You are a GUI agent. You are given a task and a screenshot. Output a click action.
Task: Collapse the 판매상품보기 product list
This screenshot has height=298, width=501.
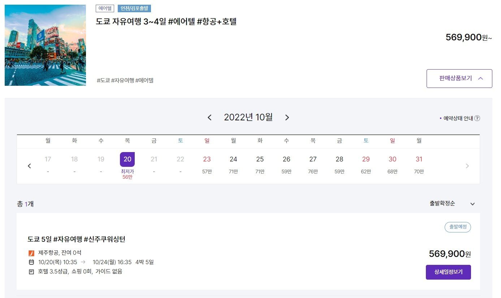(x=459, y=79)
